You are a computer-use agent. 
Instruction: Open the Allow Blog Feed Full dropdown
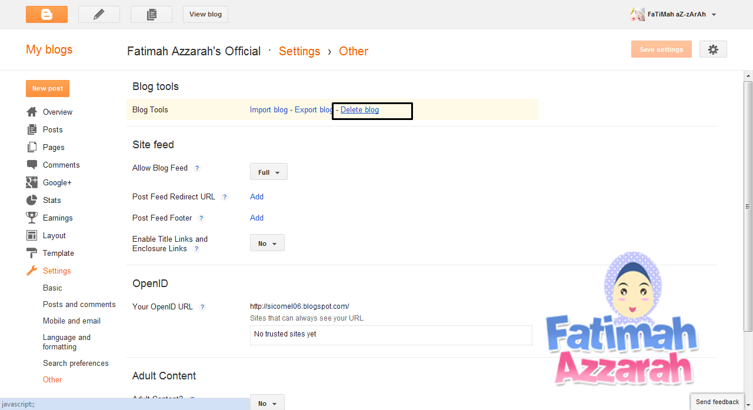pyautogui.click(x=269, y=172)
